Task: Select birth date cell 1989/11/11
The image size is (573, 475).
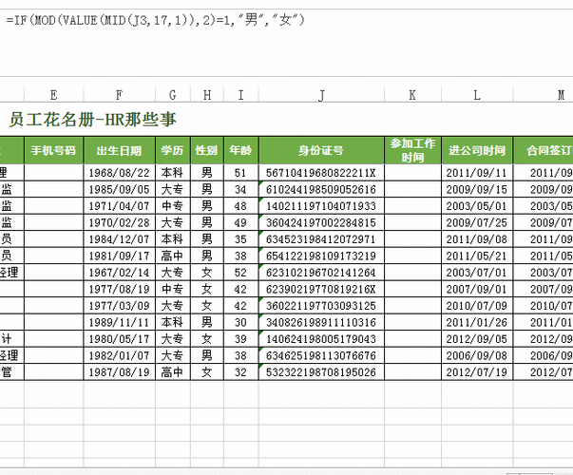Action: (x=120, y=322)
